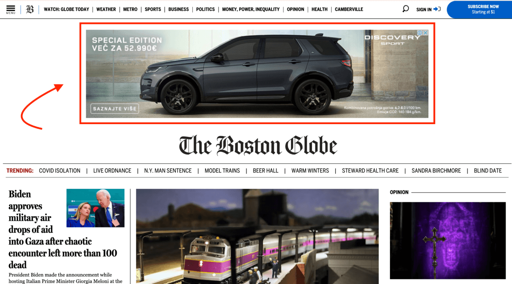Click the AdChoices info icon on the ad
The image size is (512, 284).
(420, 33)
